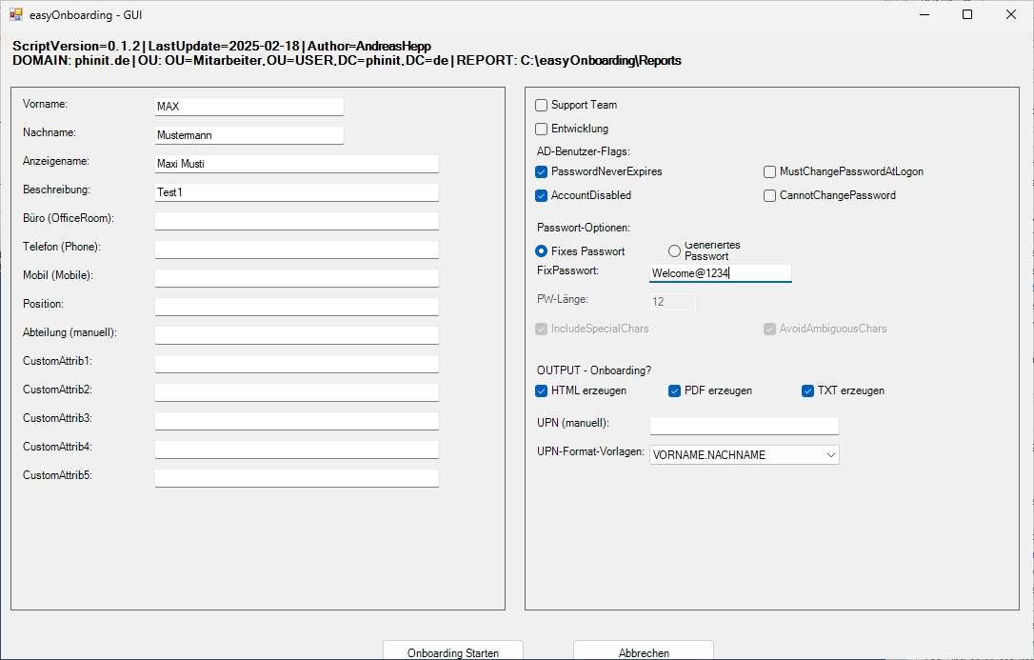Image resolution: width=1034 pixels, height=660 pixels.
Task: Uncheck HTML erzeugen output option
Action: click(x=542, y=390)
